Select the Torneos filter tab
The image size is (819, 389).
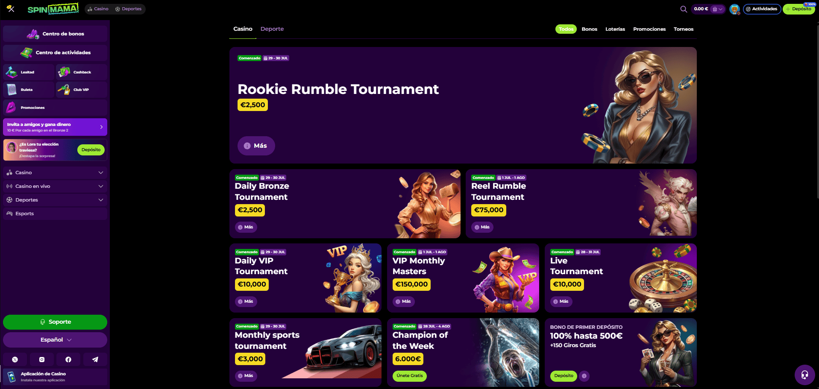tap(684, 29)
